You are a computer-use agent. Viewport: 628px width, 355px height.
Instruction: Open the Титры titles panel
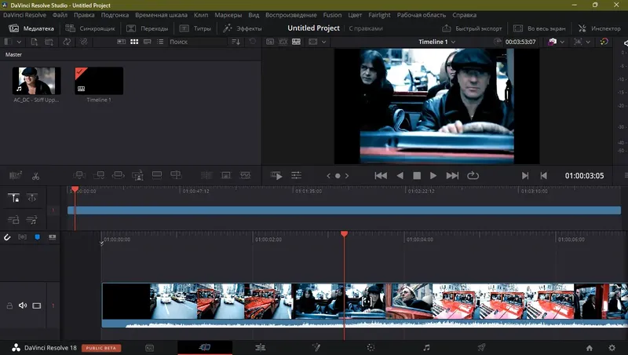pos(195,28)
